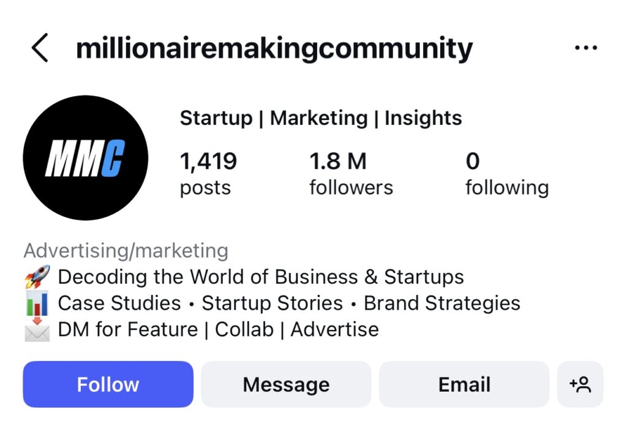
Task: Open the 1.8 M followers list
Action: pos(351,174)
